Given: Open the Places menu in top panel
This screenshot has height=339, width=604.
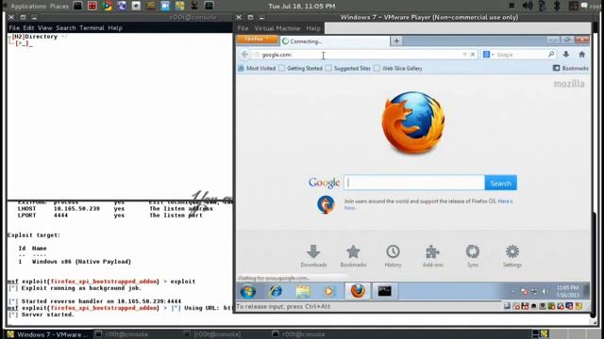Looking at the screenshot, I should tap(59, 7).
